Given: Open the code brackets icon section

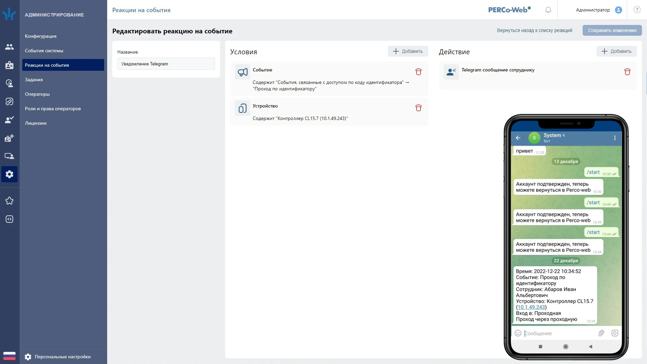Looking at the screenshot, I should click(x=9, y=219).
